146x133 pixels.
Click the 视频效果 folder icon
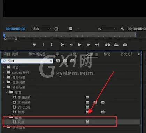point(8,87)
